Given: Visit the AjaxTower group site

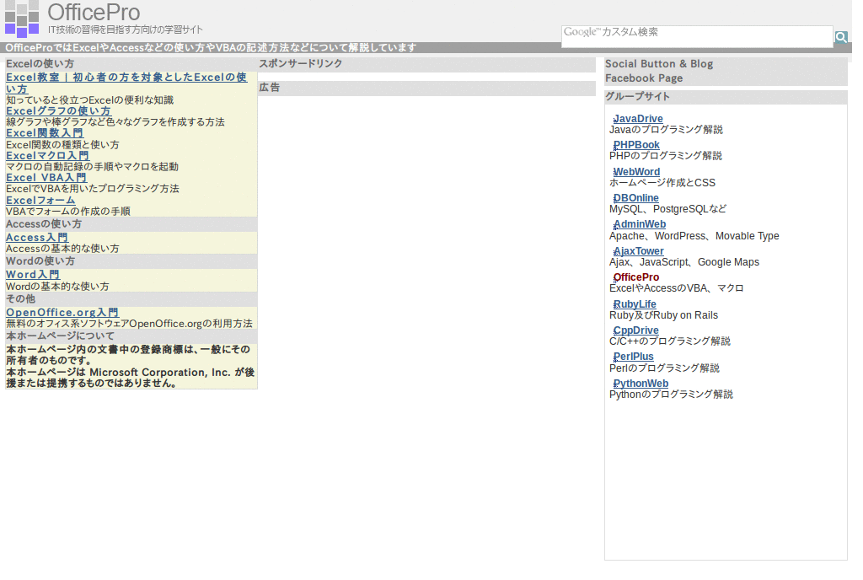Looking at the screenshot, I should pyautogui.click(x=639, y=251).
